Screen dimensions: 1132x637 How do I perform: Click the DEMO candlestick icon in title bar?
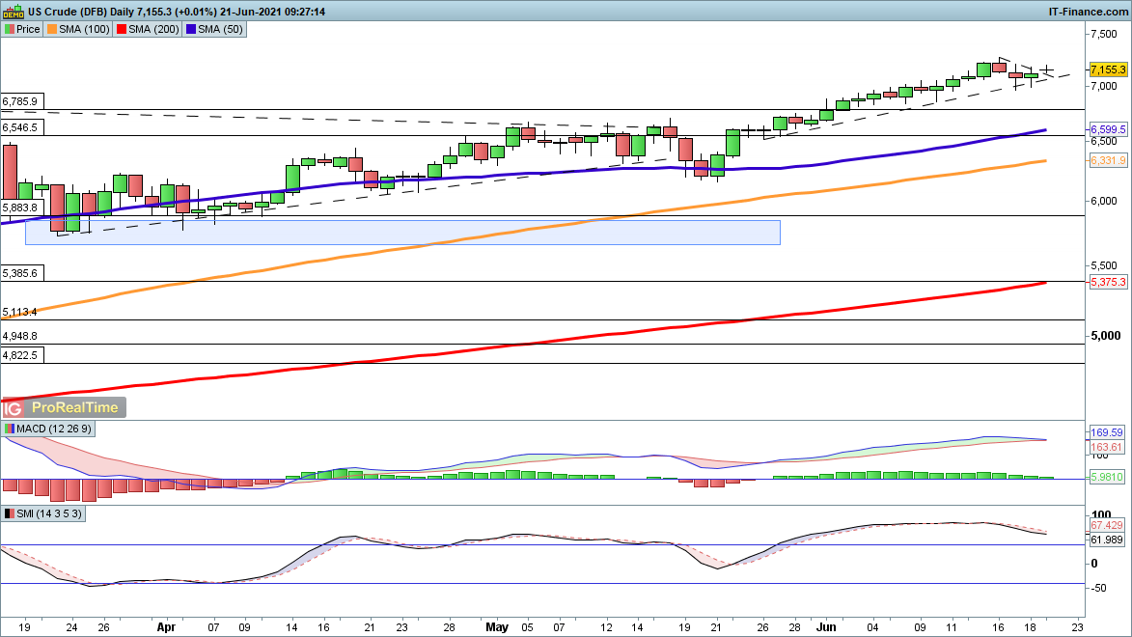click(x=14, y=11)
